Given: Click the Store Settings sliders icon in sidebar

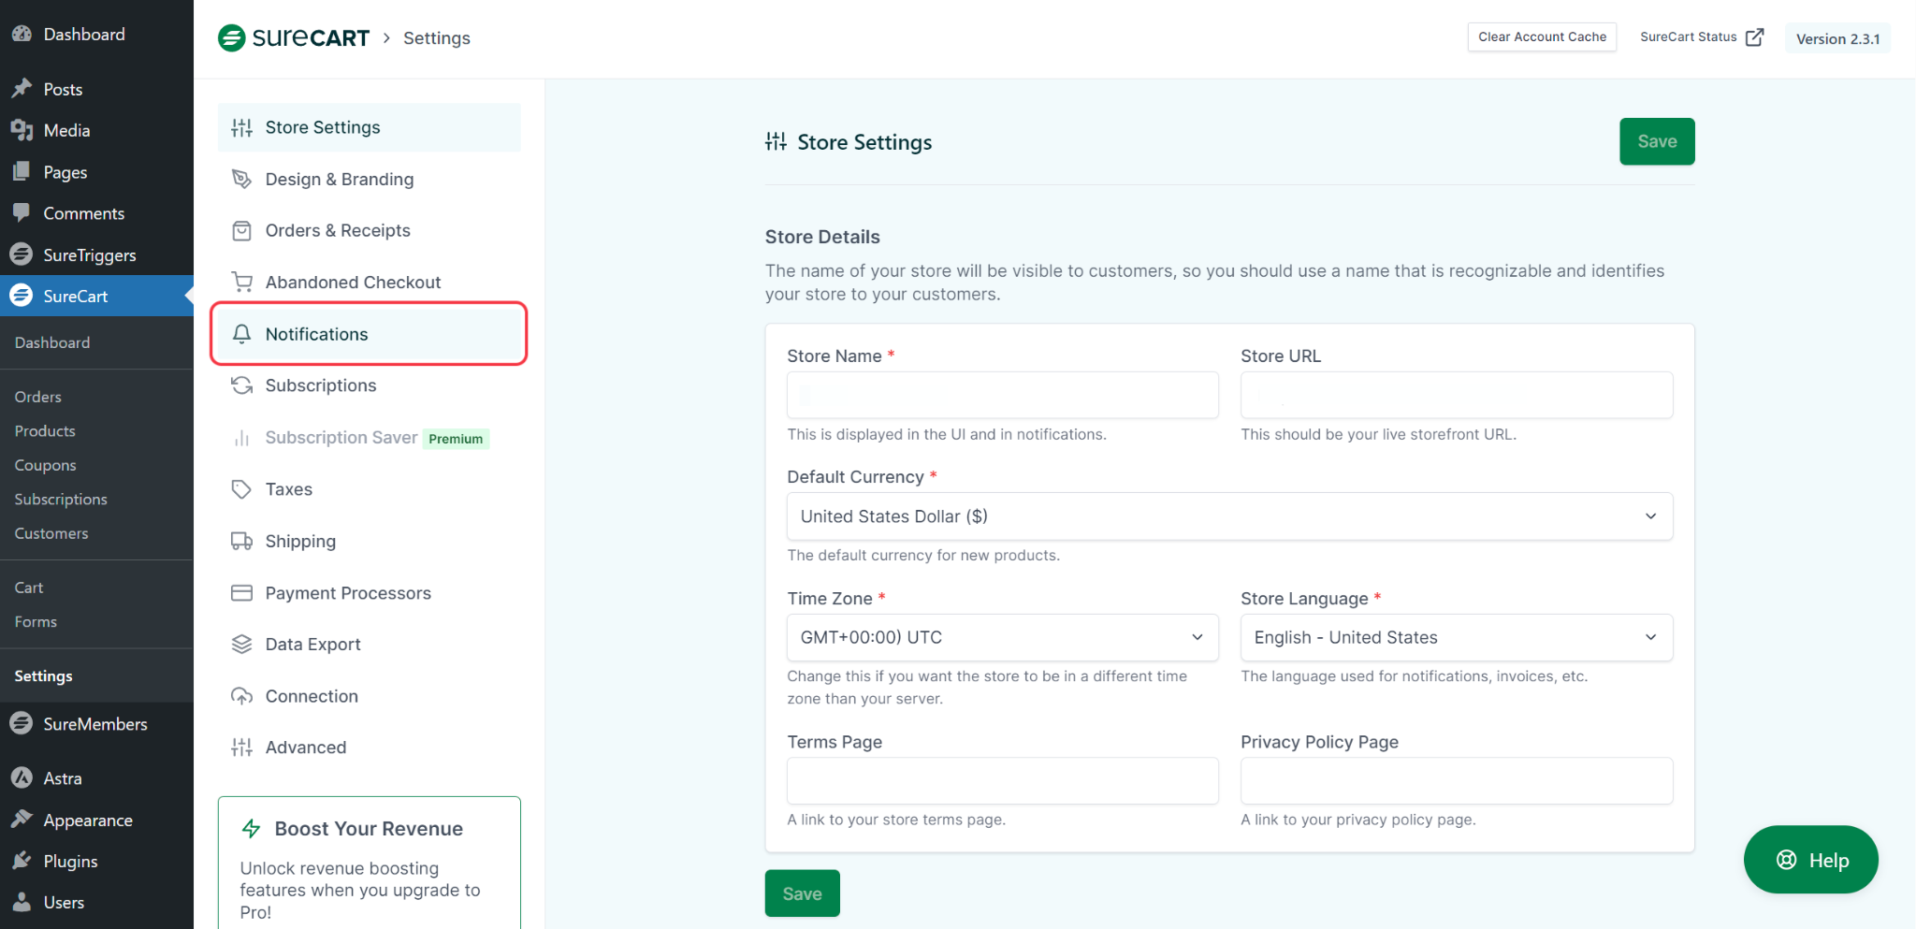Looking at the screenshot, I should [241, 128].
